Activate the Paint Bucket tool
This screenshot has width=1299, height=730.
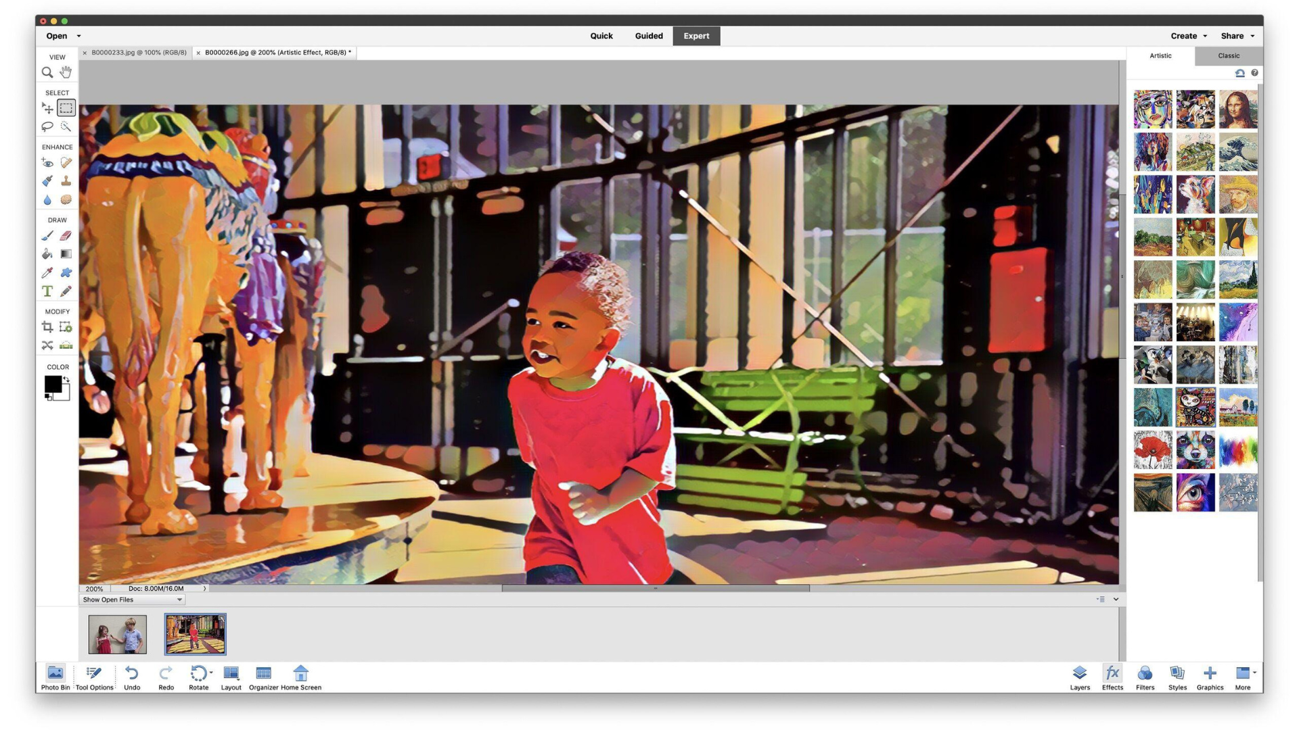[47, 254]
